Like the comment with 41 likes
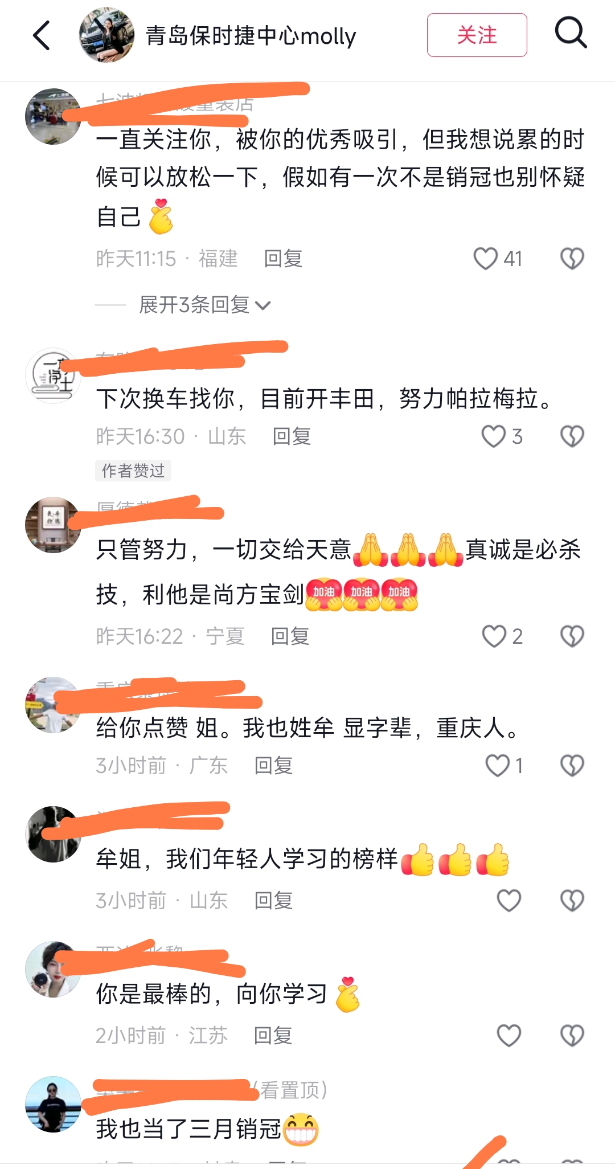Viewport: 615px width, 1169px height. click(485, 259)
